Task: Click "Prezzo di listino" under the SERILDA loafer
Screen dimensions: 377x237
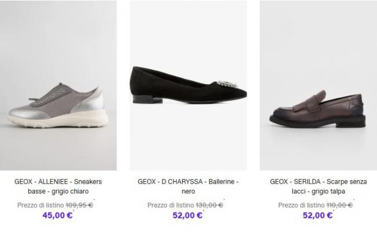Action: tap(301, 204)
